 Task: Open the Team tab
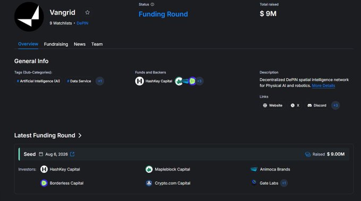97,44
